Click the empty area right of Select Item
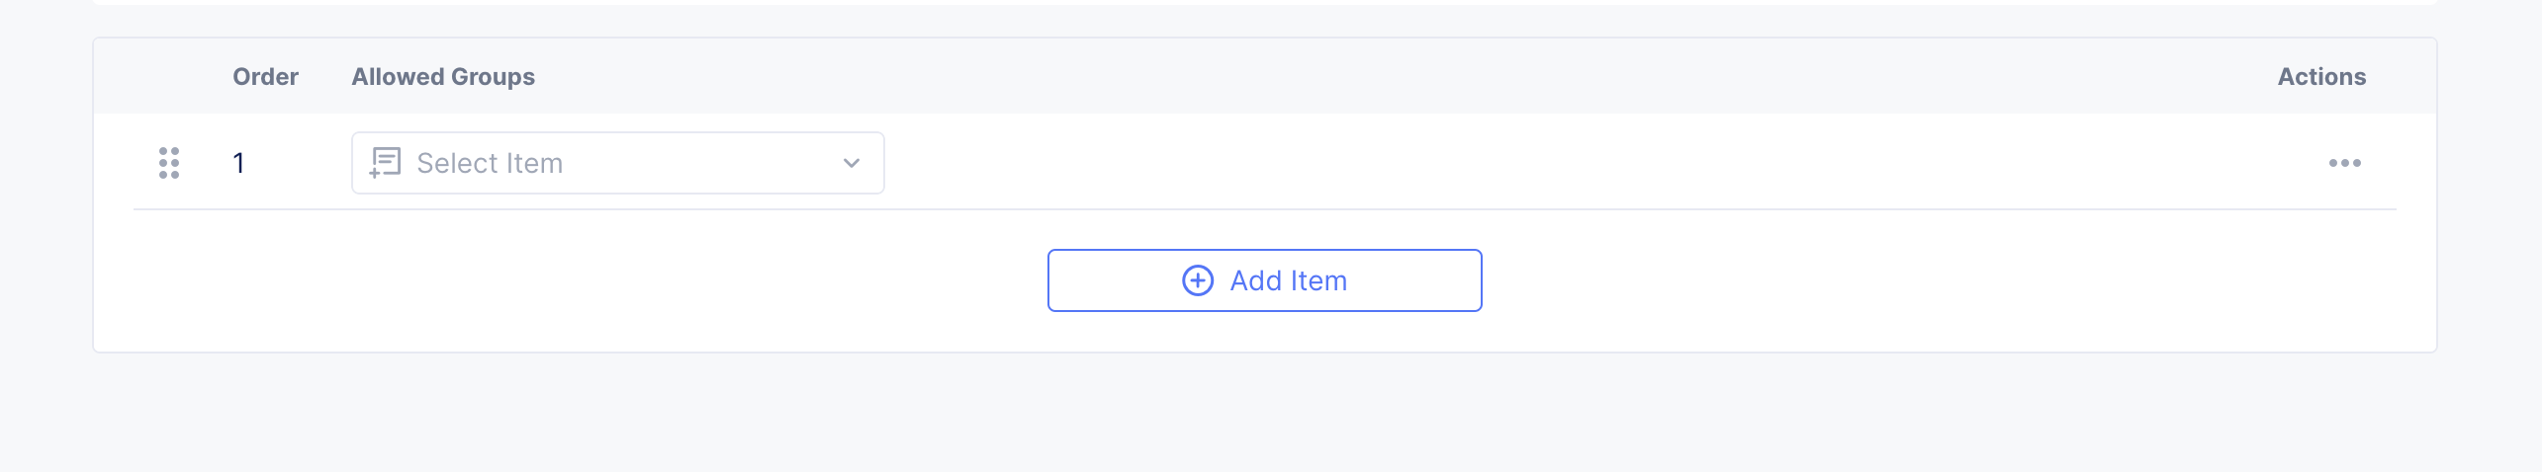The image size is (2542, 472). [1484, 163]
